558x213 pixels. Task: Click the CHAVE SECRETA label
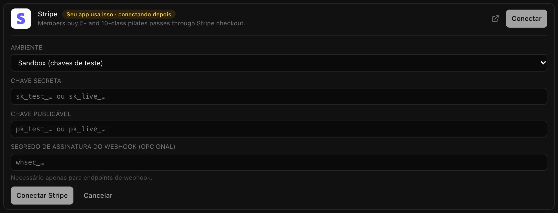pos(36,81)
